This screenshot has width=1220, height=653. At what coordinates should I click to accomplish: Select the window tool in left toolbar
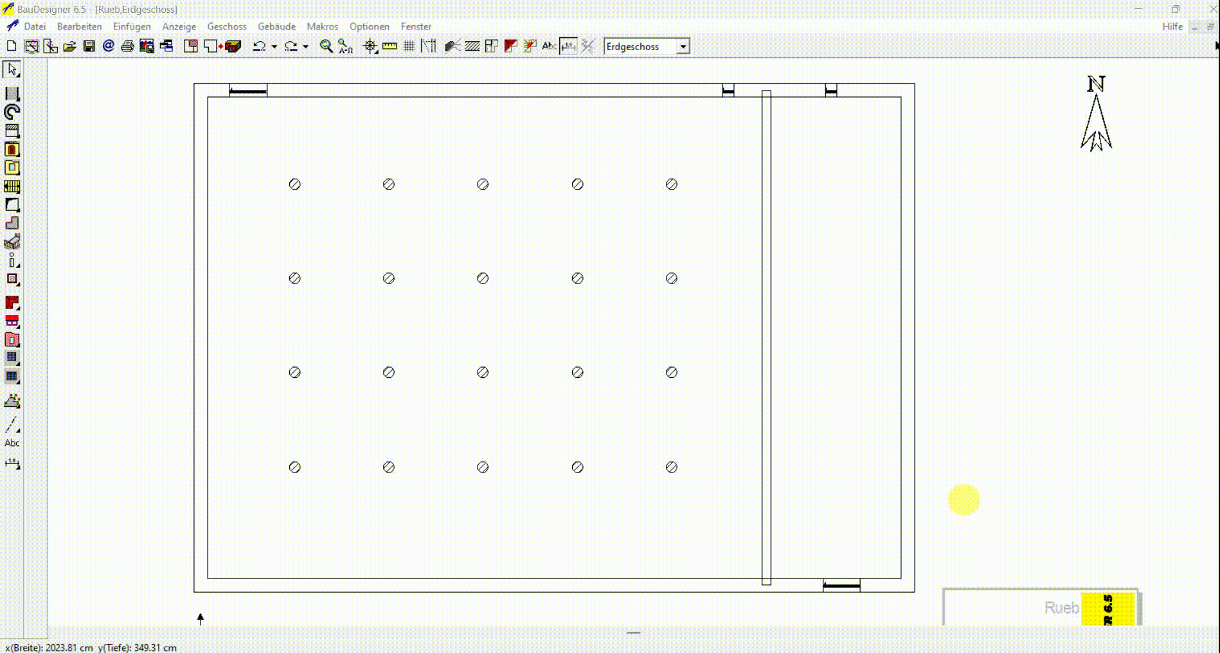tap(12, 168)
